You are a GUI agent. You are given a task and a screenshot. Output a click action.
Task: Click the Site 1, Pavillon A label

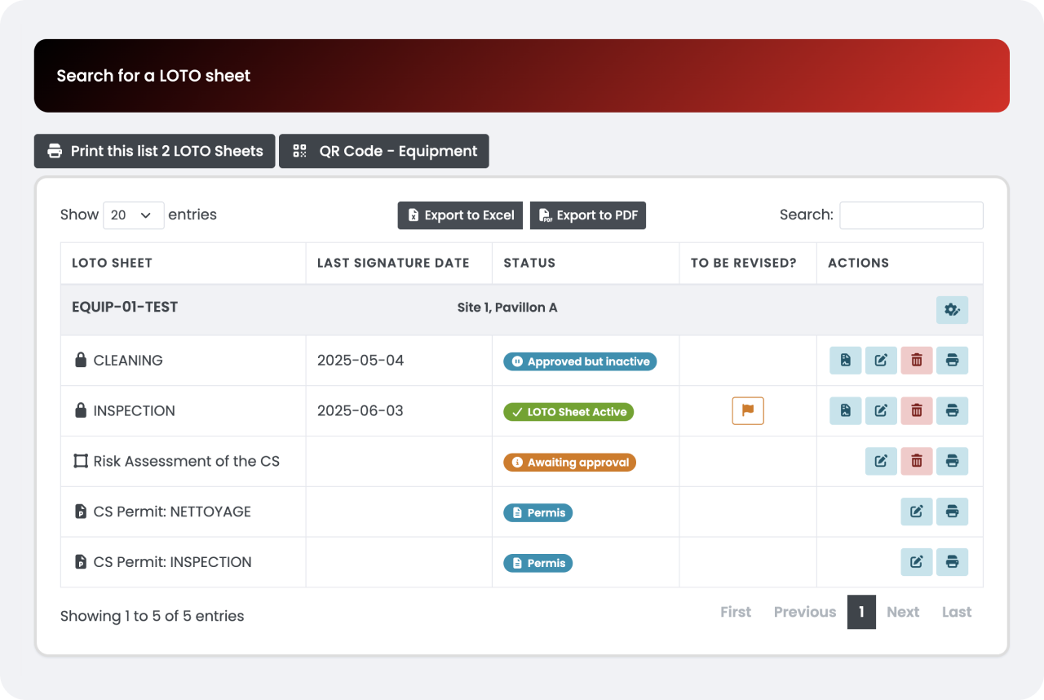point(507,308)
